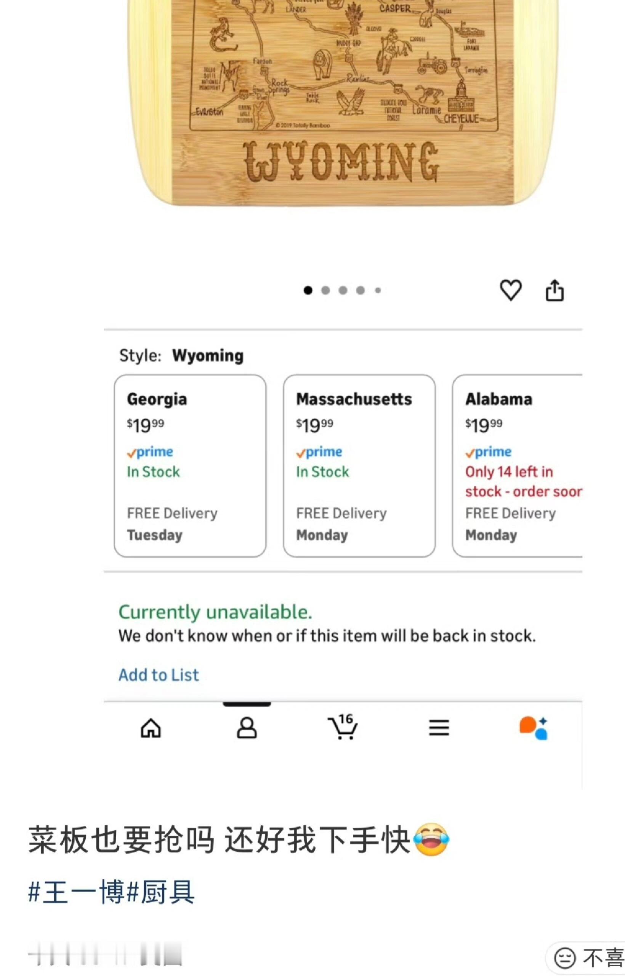Tap the laughing-crying emoji in the caption

(x=431, y=840)
